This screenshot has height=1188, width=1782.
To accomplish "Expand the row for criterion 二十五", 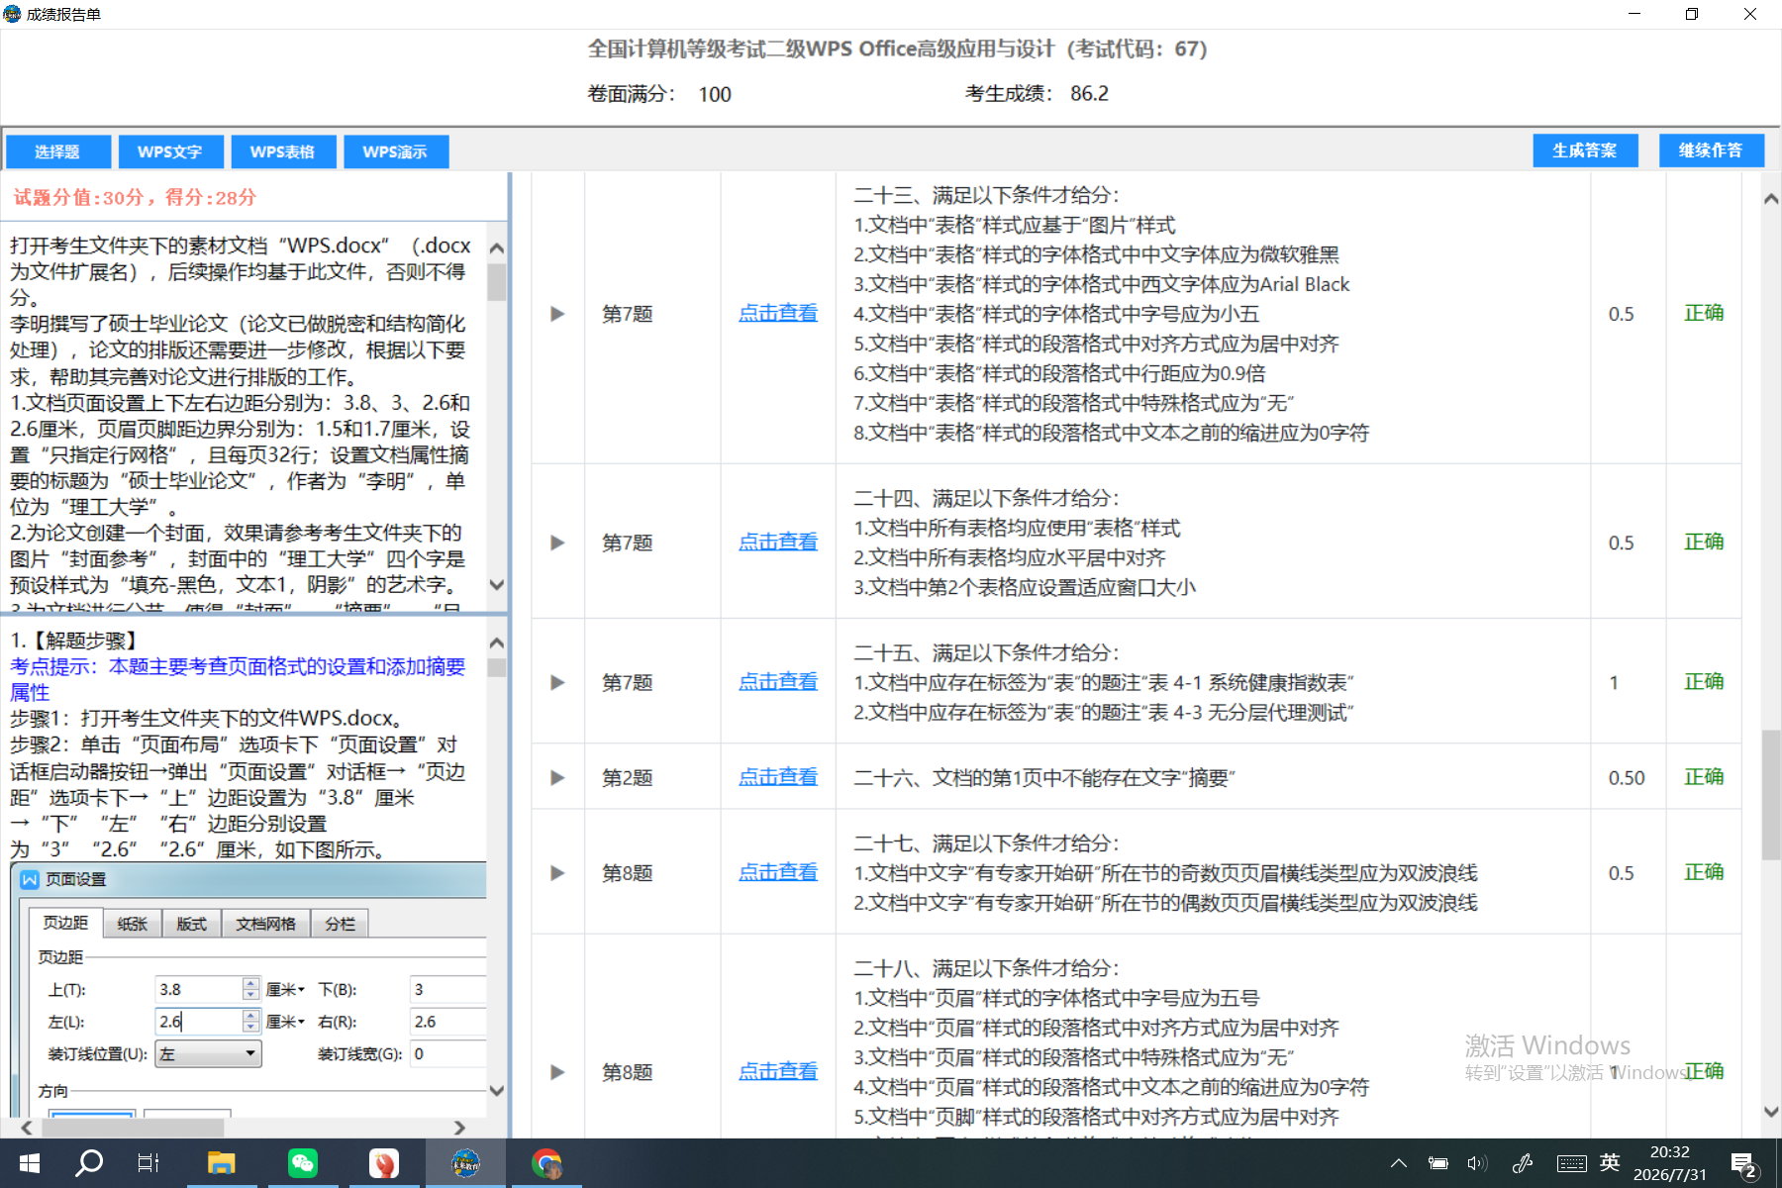I will click(557, 682).
